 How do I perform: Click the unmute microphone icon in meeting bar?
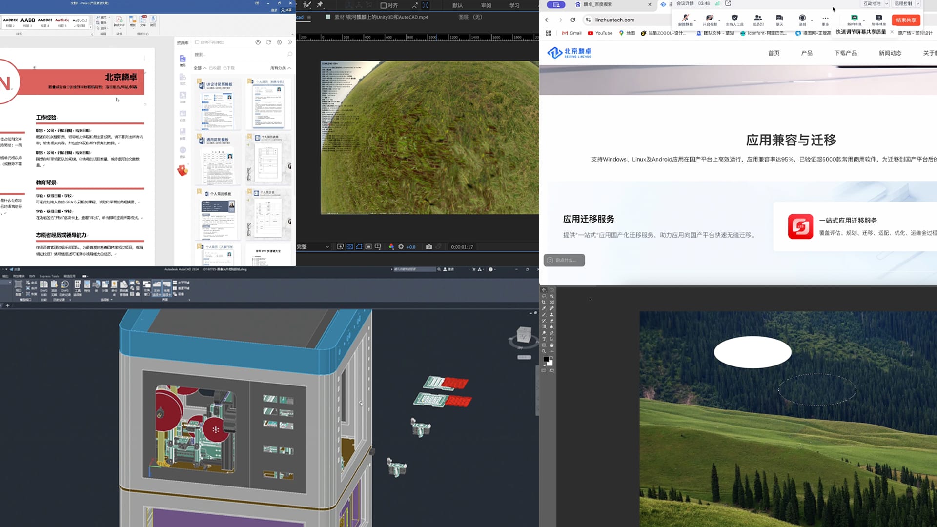[x=685, y=18]
